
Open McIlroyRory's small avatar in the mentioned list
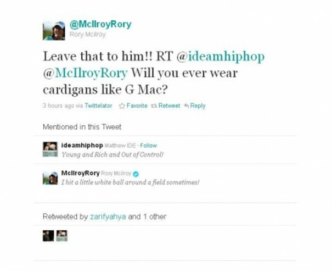pyautogui.click(x=50, y=178)
